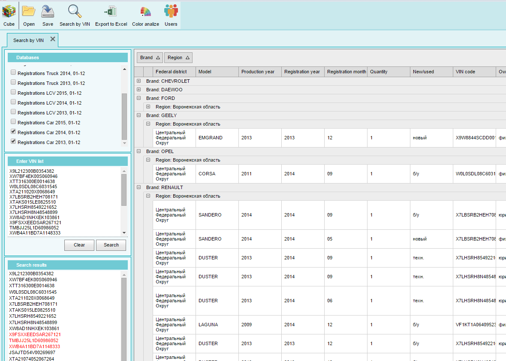Viewport: 506px width, 361px height.
Task: Select result X9L212300B0354382 in Search results
Action: [x=31, y=274]
